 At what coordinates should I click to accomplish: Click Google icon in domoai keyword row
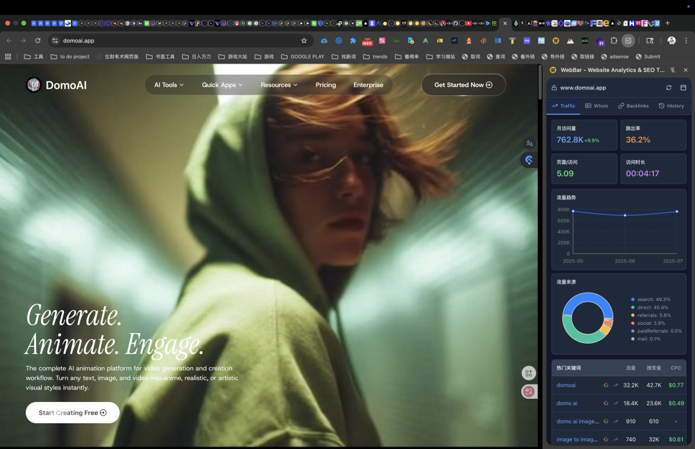click(x=606, y=385)
